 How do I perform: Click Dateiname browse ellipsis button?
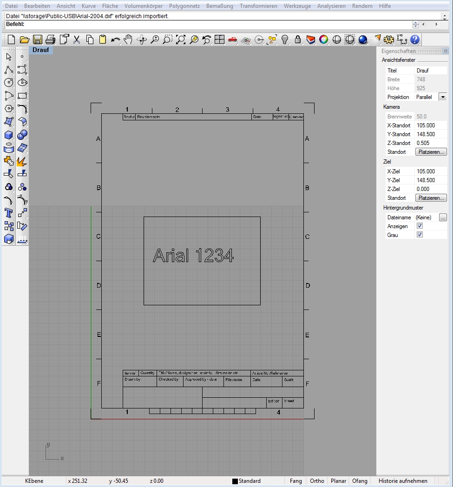click(443, 217)
